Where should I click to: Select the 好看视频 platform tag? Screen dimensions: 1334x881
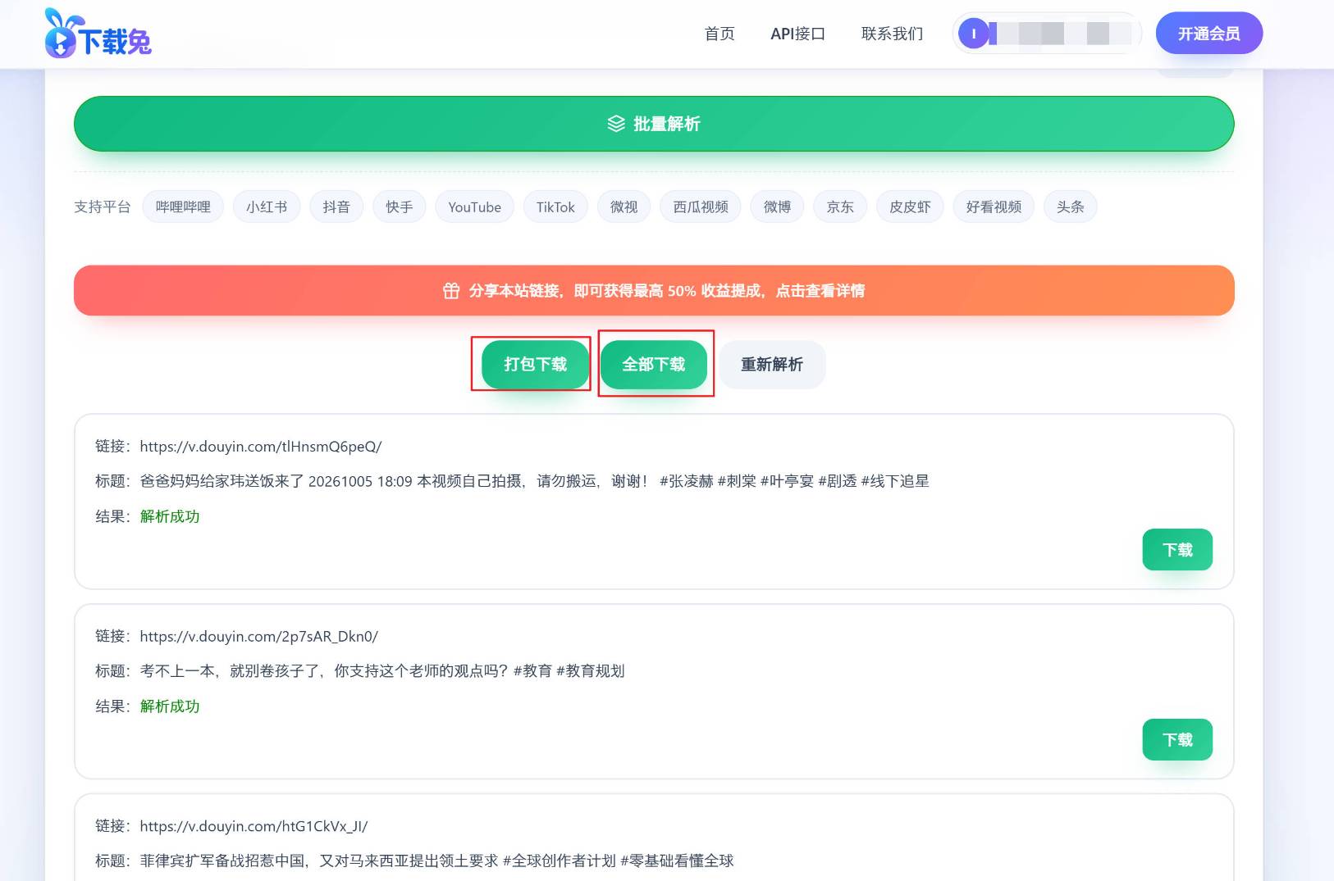click(x=994, y=207)
